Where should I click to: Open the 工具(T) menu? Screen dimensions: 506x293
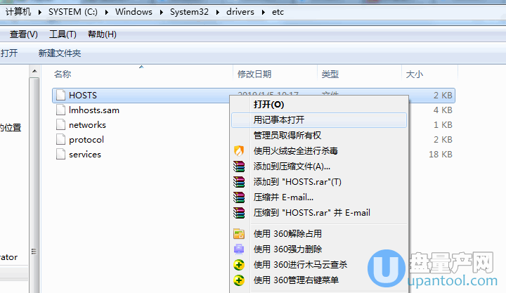[x=63, y=34]
